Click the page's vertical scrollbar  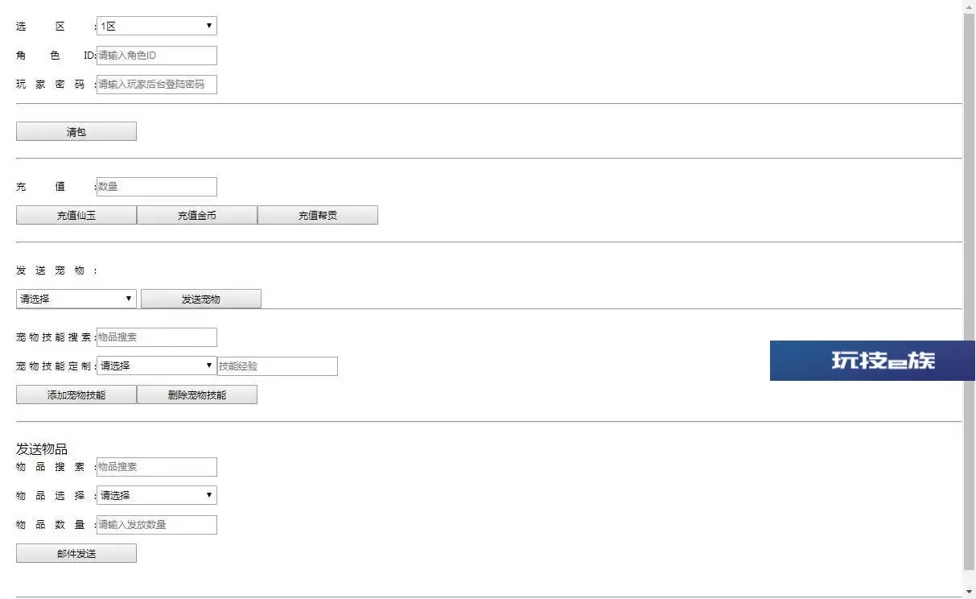pos(969,299)
